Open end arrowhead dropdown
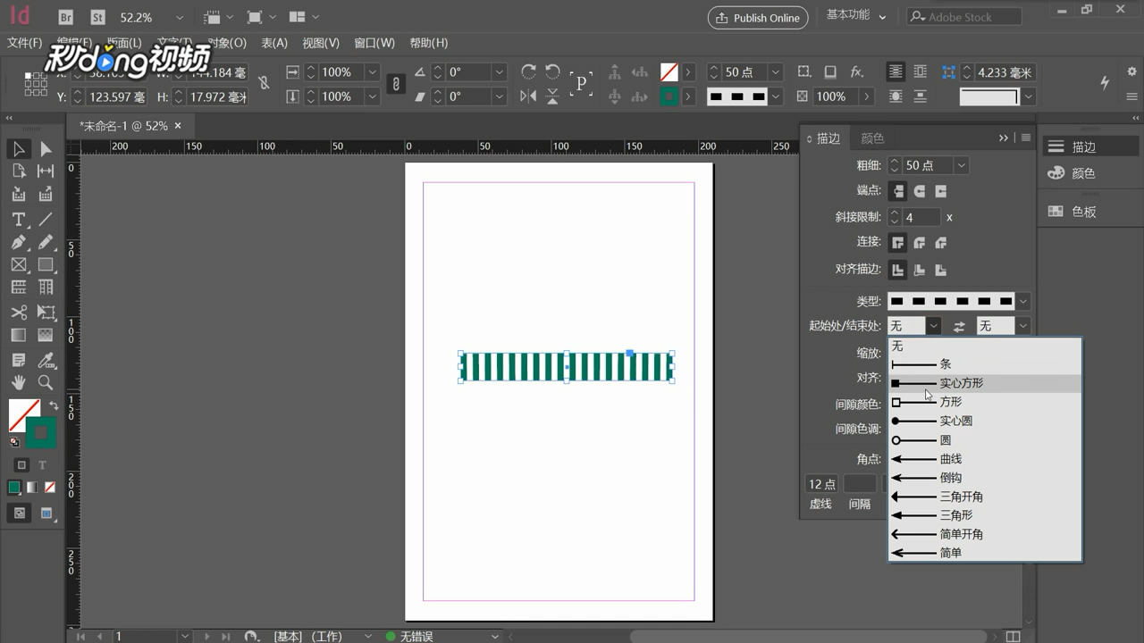Image resolution: width=1144 pixels, height=643 pixels. (x=1022, y=327)
